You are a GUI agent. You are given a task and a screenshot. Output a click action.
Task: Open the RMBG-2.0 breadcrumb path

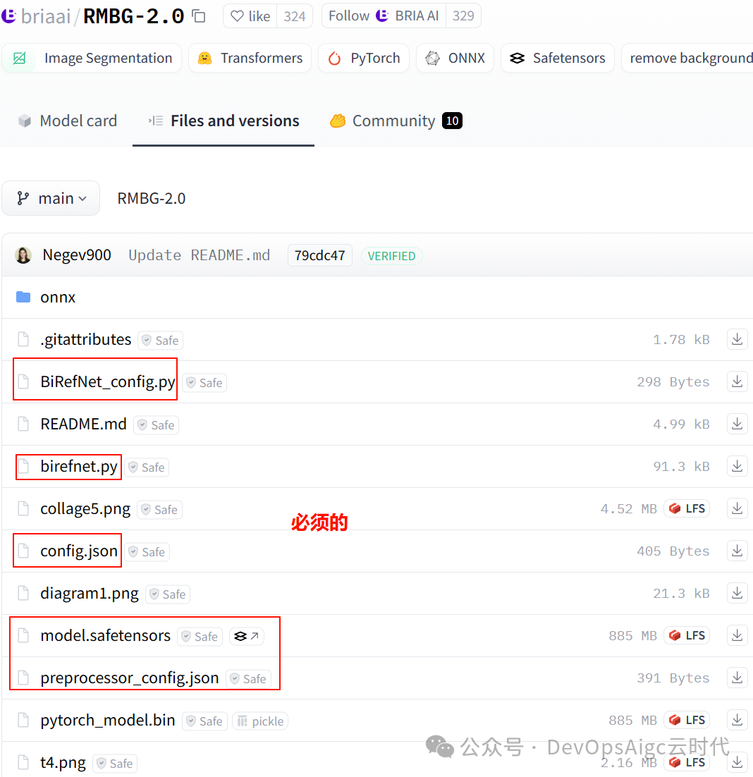click(x=151, y=198)
